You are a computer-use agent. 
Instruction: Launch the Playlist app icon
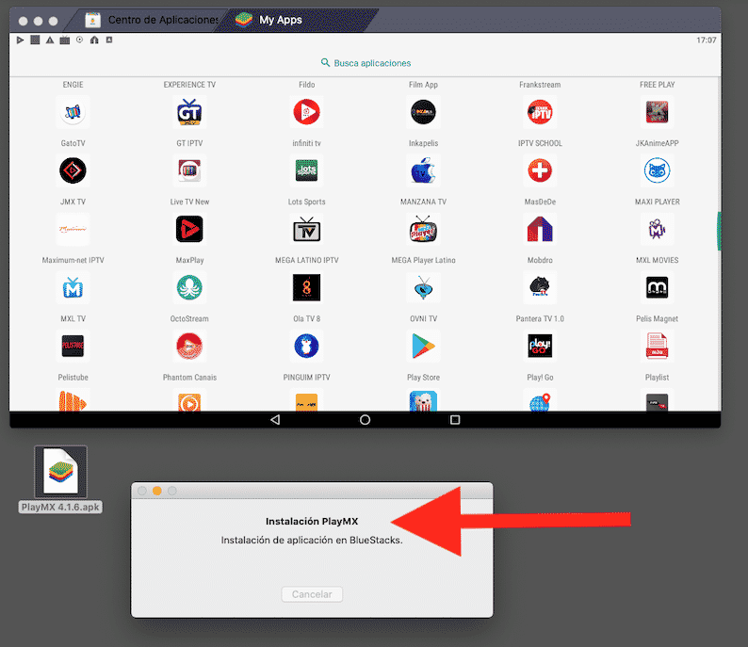657,347
